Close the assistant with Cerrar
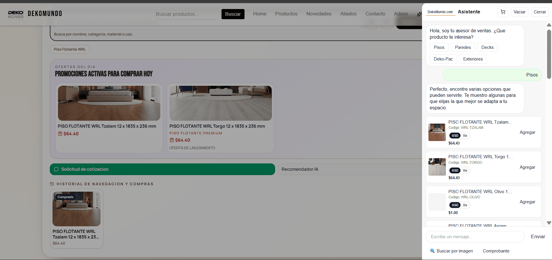The height and width of the screenshot is (260, 552). pyautogui.click(x=540, y=12)
